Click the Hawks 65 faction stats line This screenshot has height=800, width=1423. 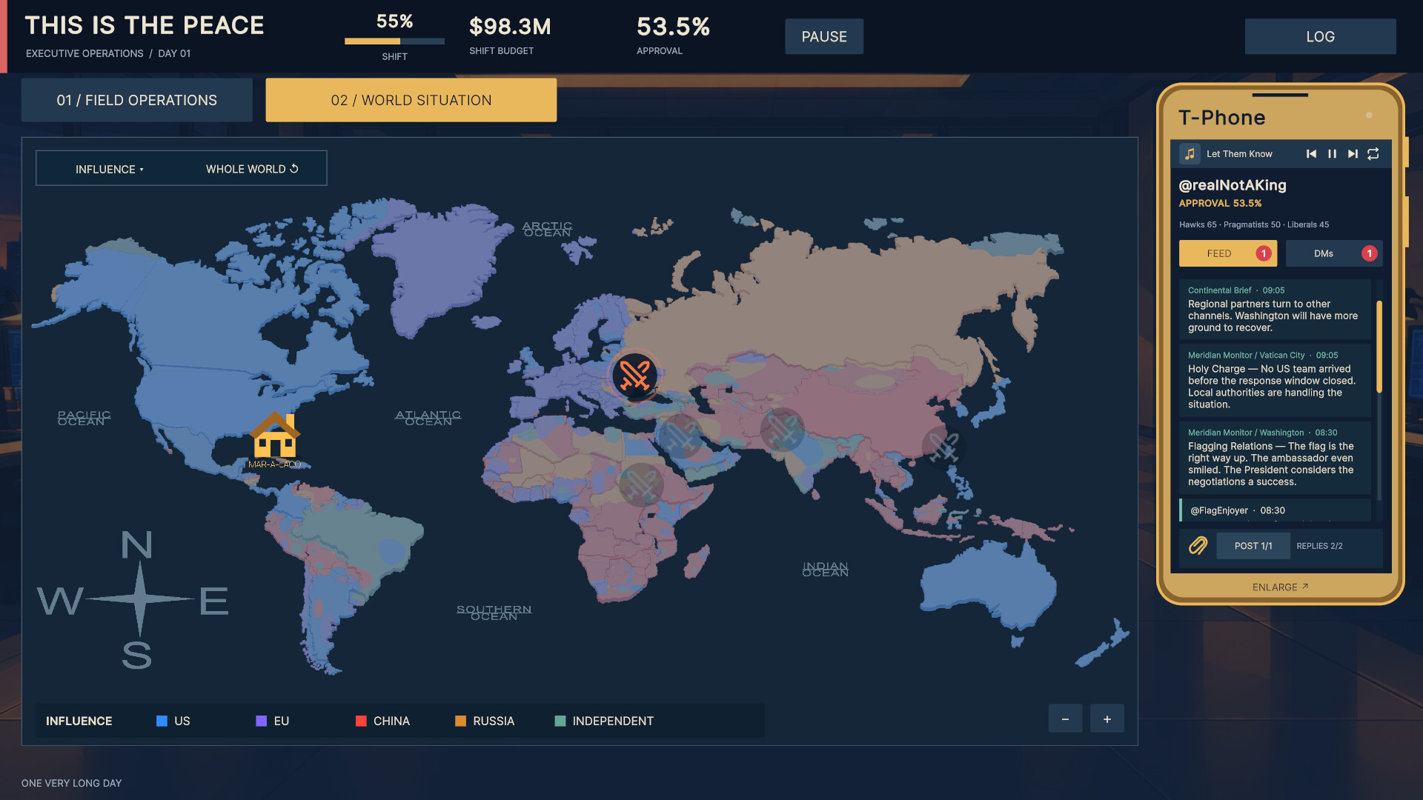[x=1254, y=224]
